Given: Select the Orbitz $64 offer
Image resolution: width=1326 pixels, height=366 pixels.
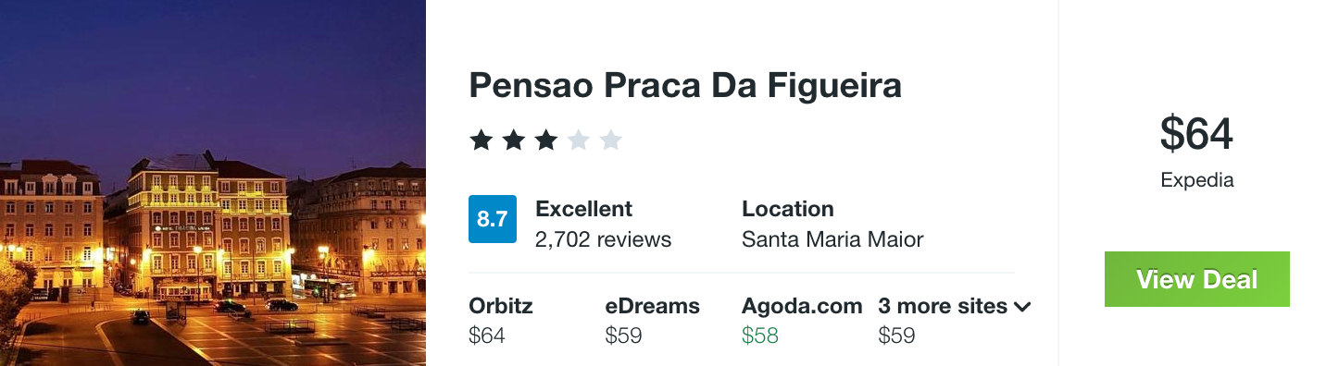Looking at the screenshot, I should pos(501,321).
